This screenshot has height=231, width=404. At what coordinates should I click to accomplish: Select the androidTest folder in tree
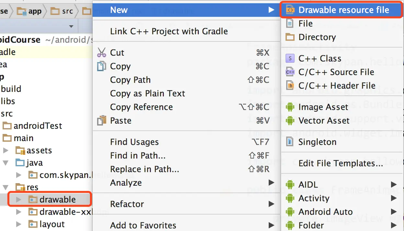coord(38,126)
